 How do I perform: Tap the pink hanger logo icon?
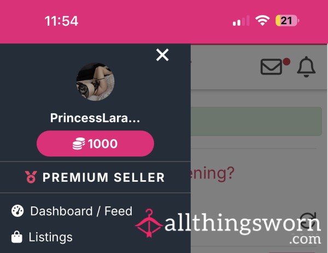(149, 223)
